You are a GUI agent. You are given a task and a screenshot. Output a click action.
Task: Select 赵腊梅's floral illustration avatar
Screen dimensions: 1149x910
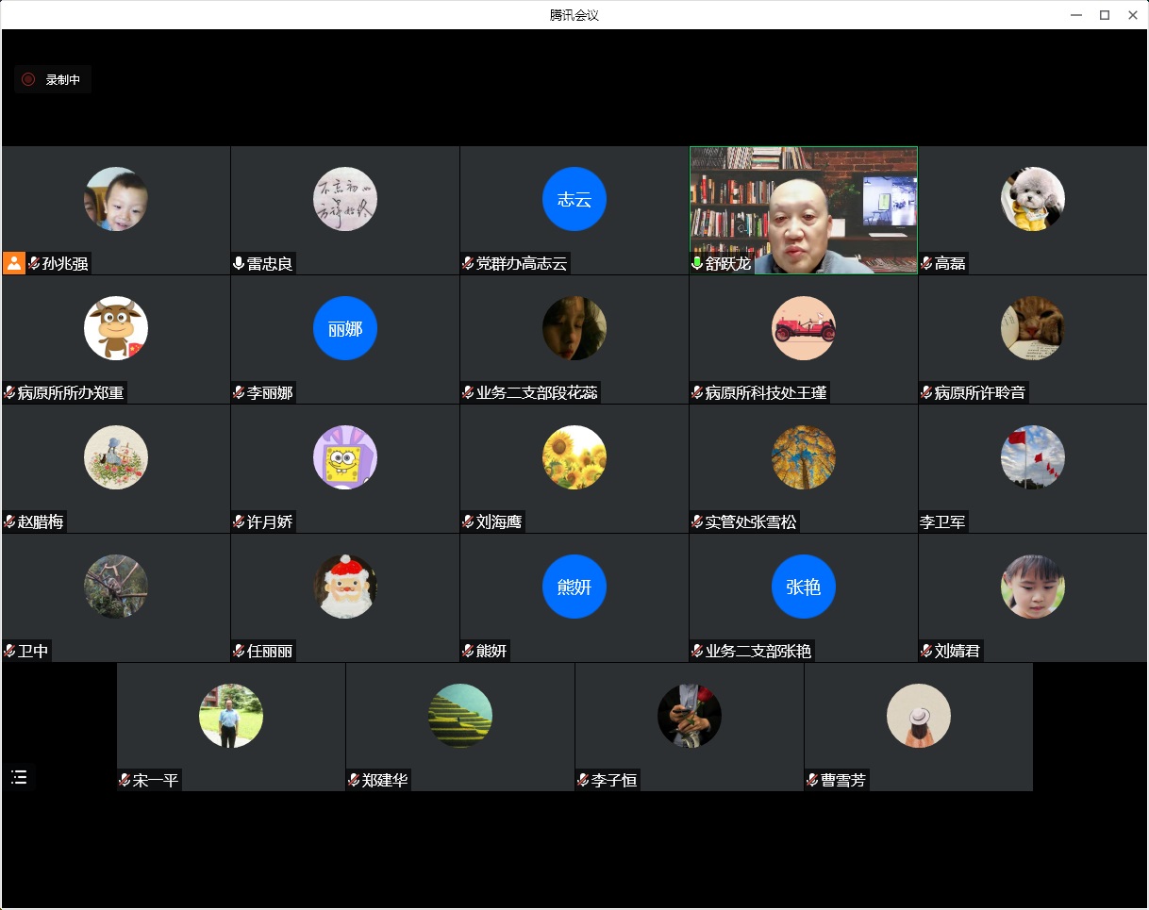[x=116, y=457]
